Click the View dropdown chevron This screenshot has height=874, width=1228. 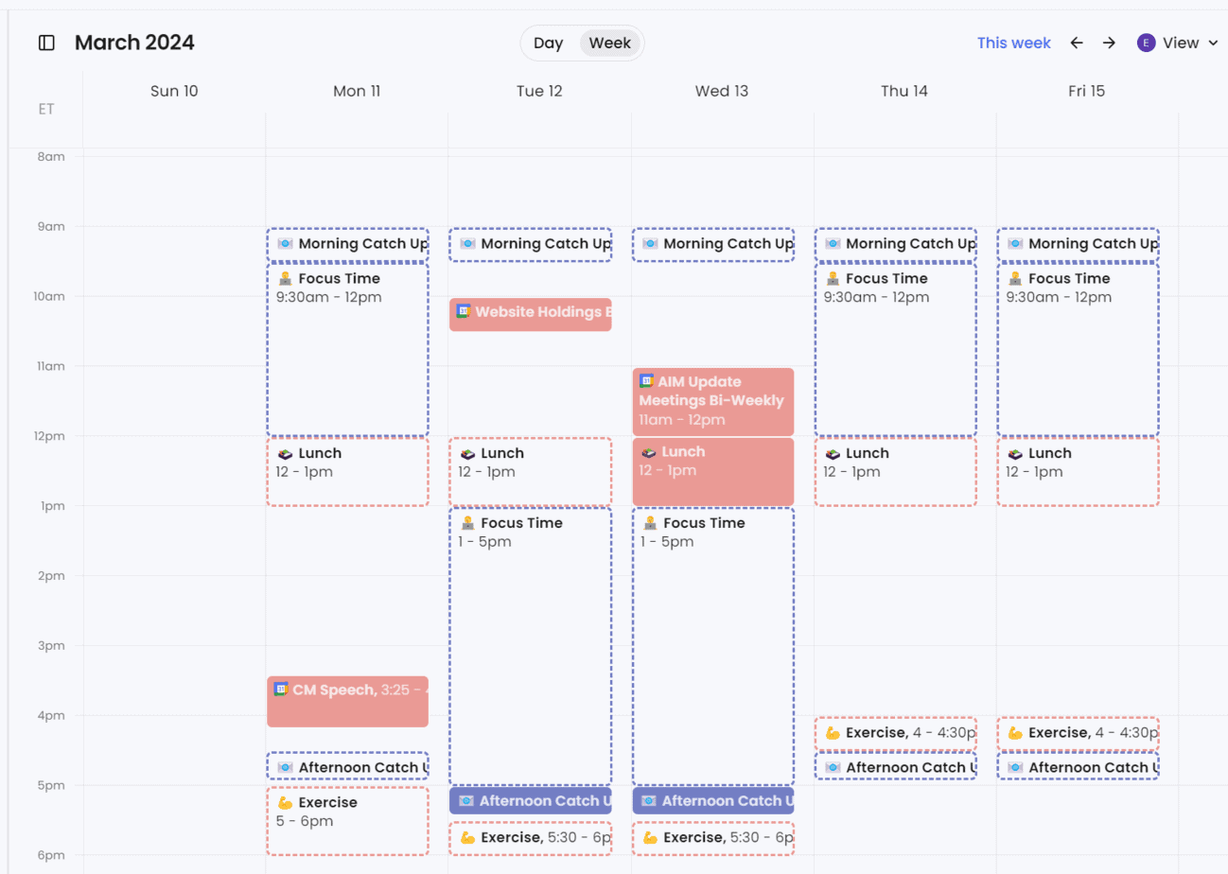(x=1214, y=44)
